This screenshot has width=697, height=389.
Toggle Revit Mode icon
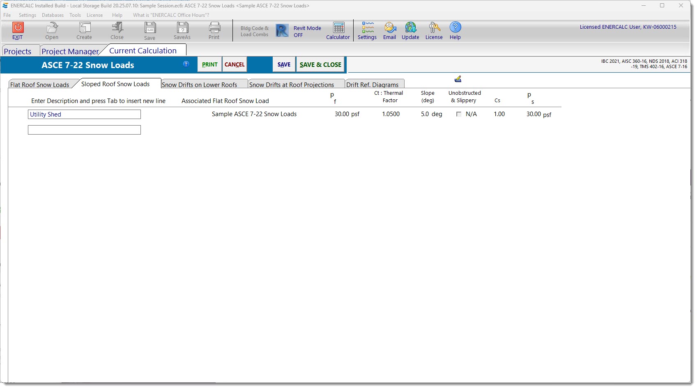[x=282, y=30]
